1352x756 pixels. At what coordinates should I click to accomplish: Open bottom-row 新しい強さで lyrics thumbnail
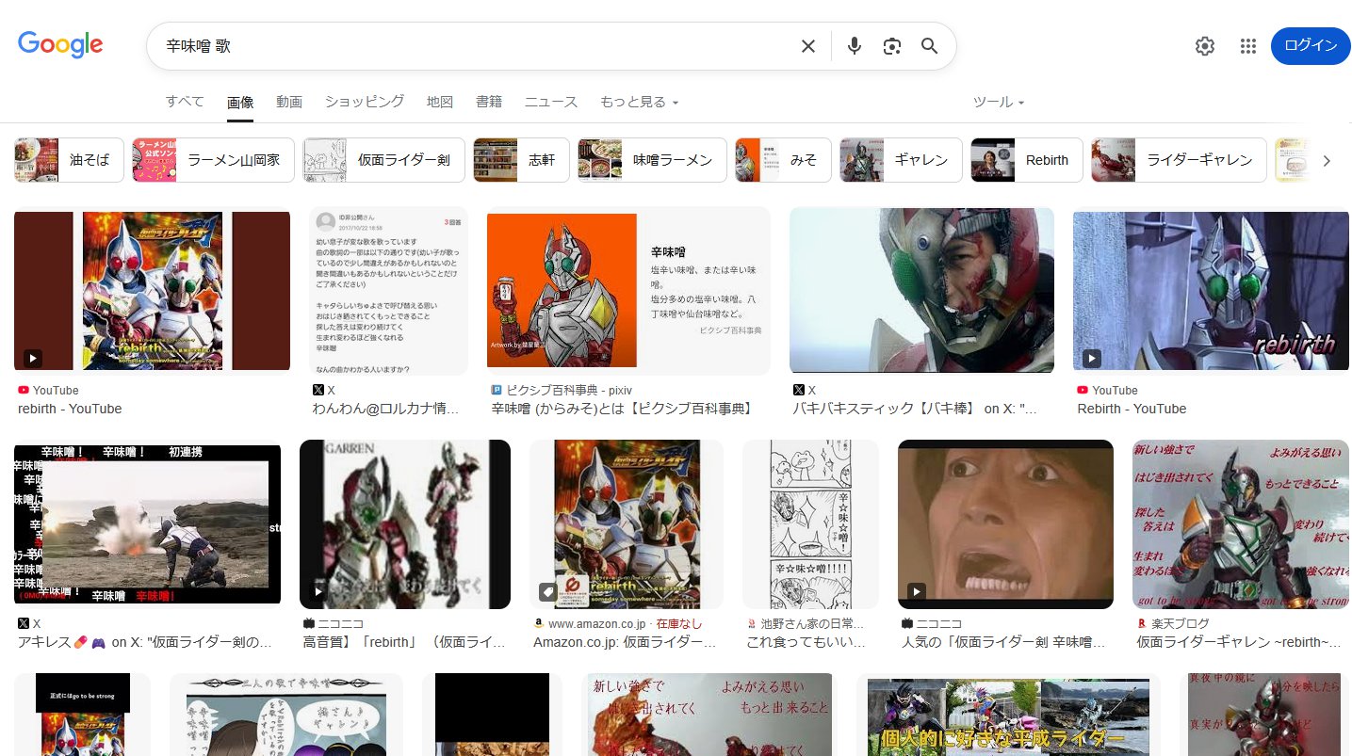709,715
